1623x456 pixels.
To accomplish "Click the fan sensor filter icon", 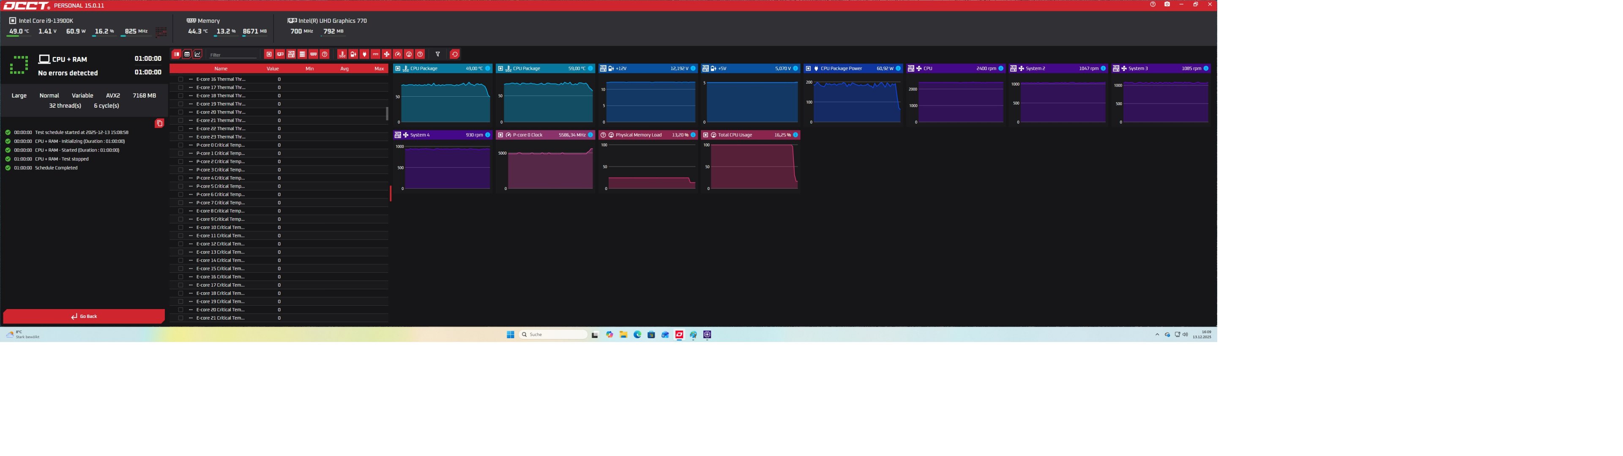I will pyautogui.click(x=387, y=54).
